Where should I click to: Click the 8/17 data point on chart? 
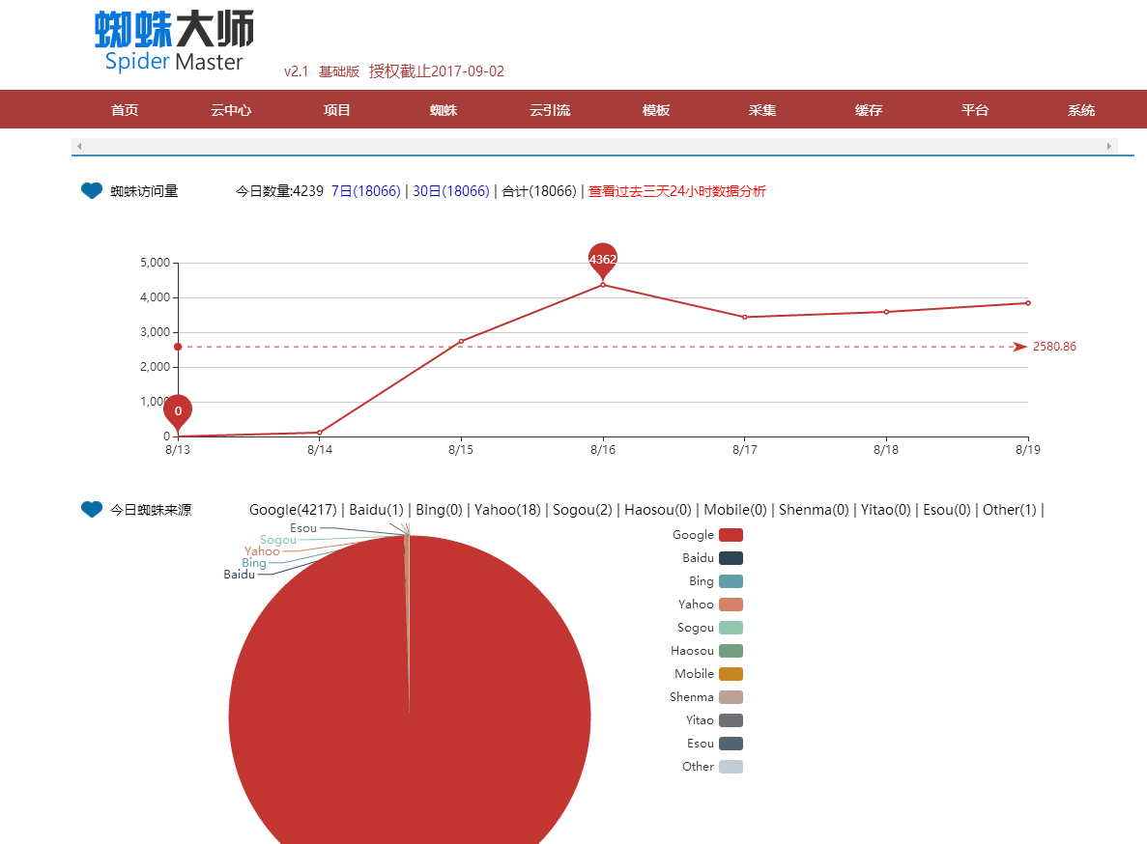(x=744, y=317)
